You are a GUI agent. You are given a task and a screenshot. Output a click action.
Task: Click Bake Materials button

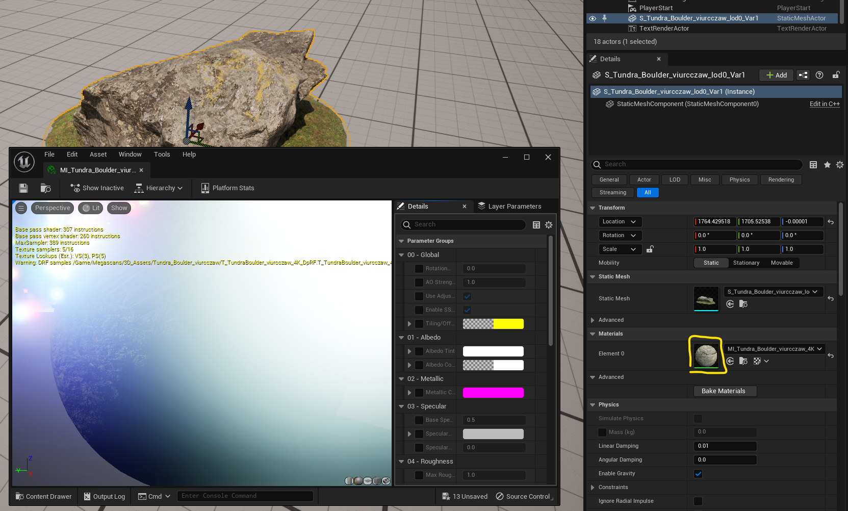point(725,391)
